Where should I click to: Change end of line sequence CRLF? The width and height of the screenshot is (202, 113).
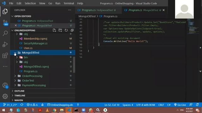(x=161, y=105)
